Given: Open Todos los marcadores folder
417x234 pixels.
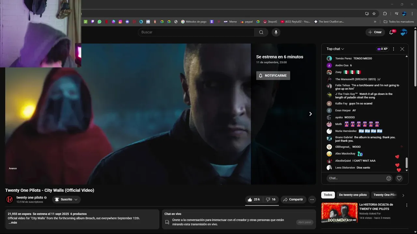Looking at the screenshot, I should pyautogui.click(x=399, y=22).
